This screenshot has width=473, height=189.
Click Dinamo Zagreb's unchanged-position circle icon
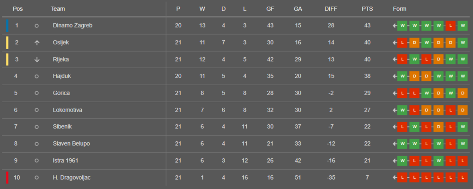pyautogui.click(x=37, y=26)
